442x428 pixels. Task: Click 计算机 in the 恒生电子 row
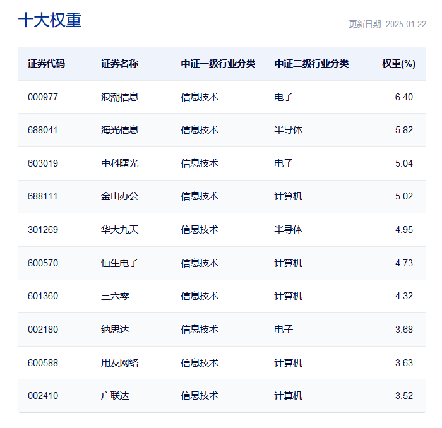tap(288, 263)
